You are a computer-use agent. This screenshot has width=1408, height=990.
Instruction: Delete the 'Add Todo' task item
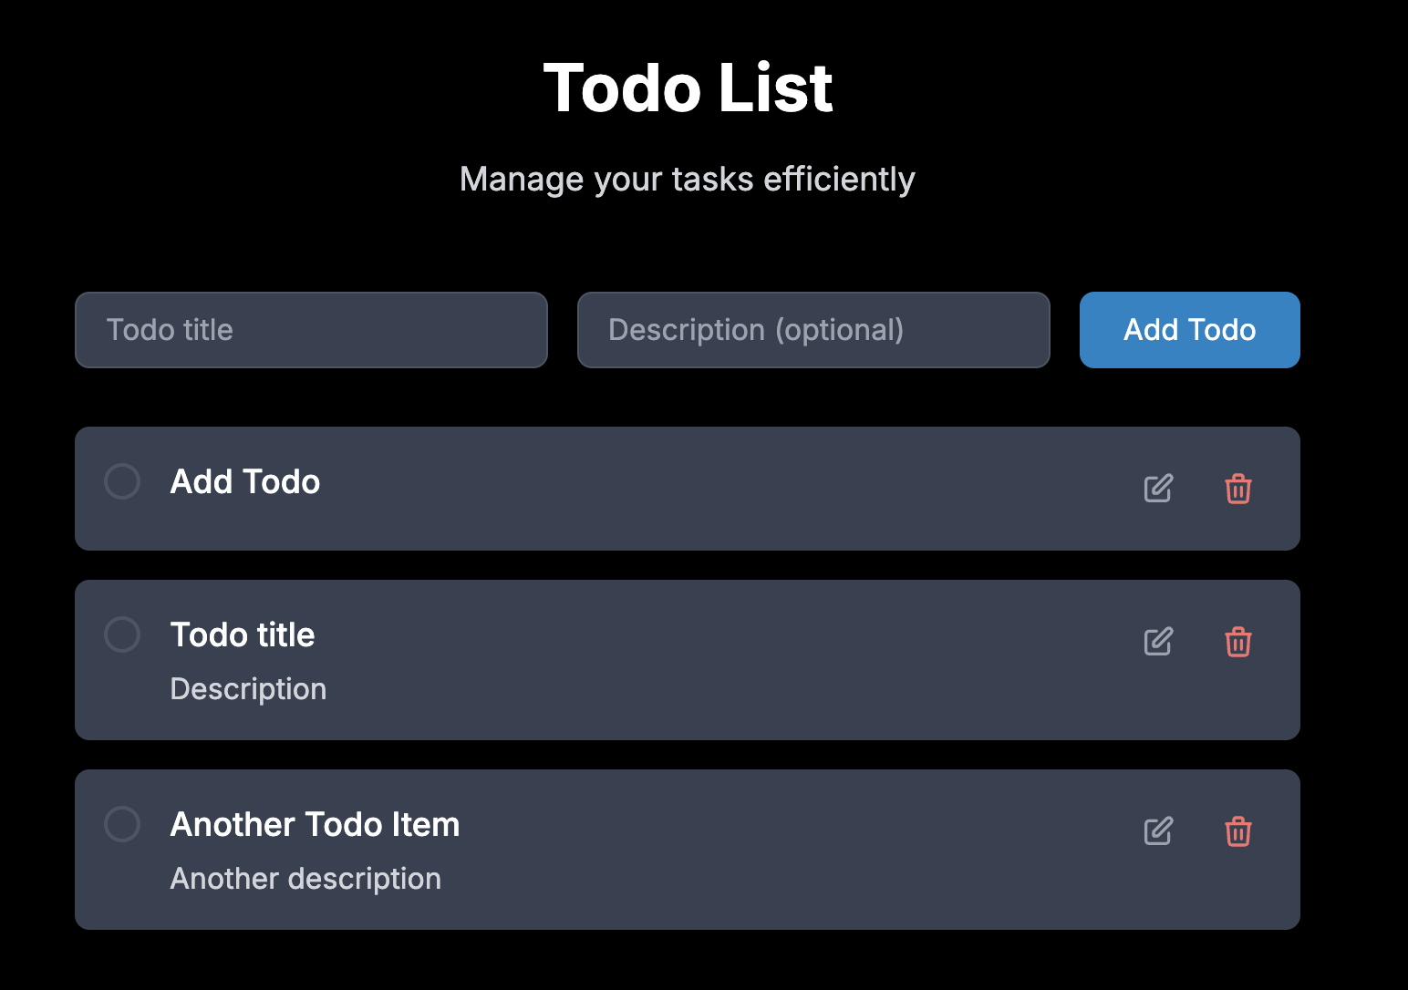[x=1237, y=489]
